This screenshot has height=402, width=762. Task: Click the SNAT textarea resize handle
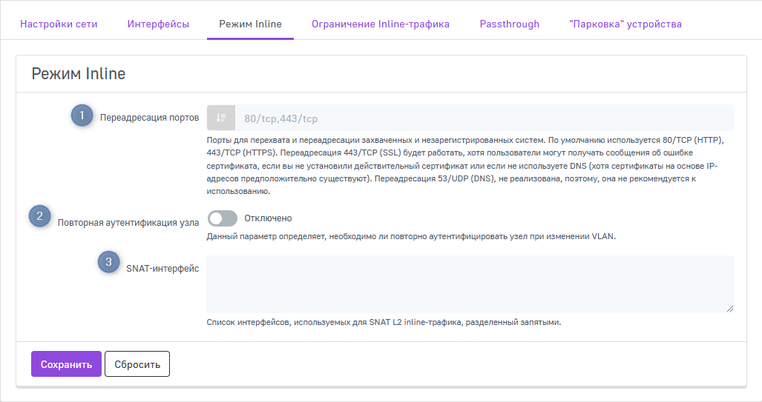pyautogui.click(x=730, y=308)
